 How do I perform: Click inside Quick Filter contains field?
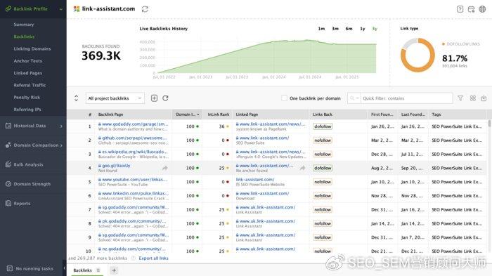click(x=407, y=98)
